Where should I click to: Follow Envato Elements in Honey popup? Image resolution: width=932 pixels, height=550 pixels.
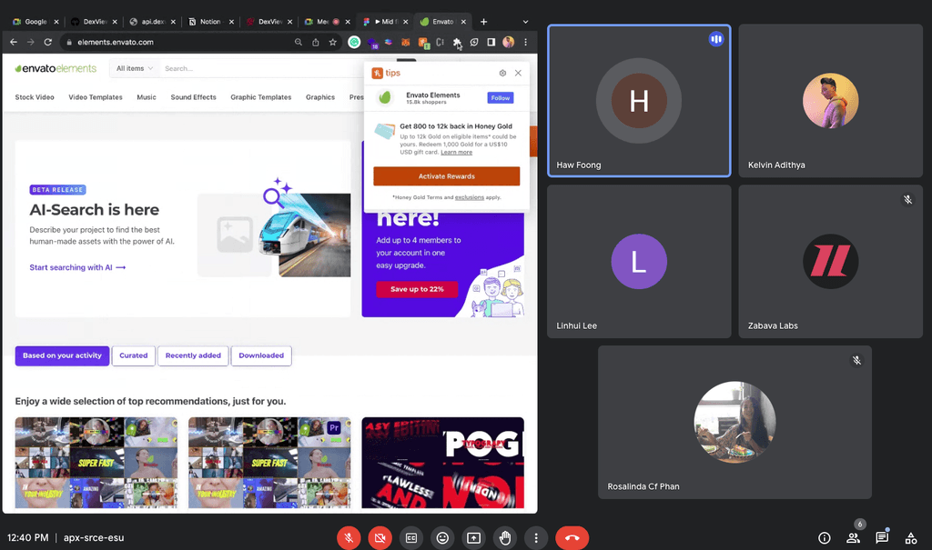pos(501,98)
